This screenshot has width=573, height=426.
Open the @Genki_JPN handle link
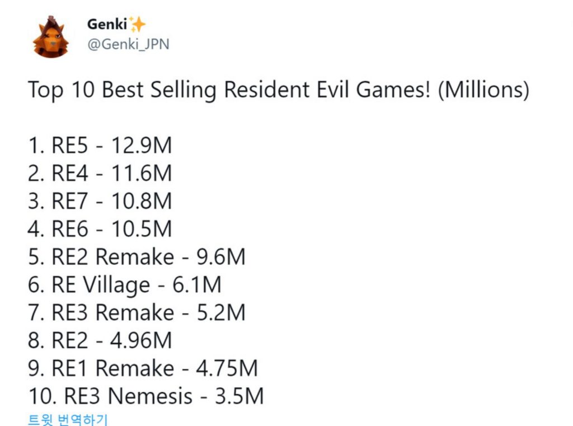point(128,44)
